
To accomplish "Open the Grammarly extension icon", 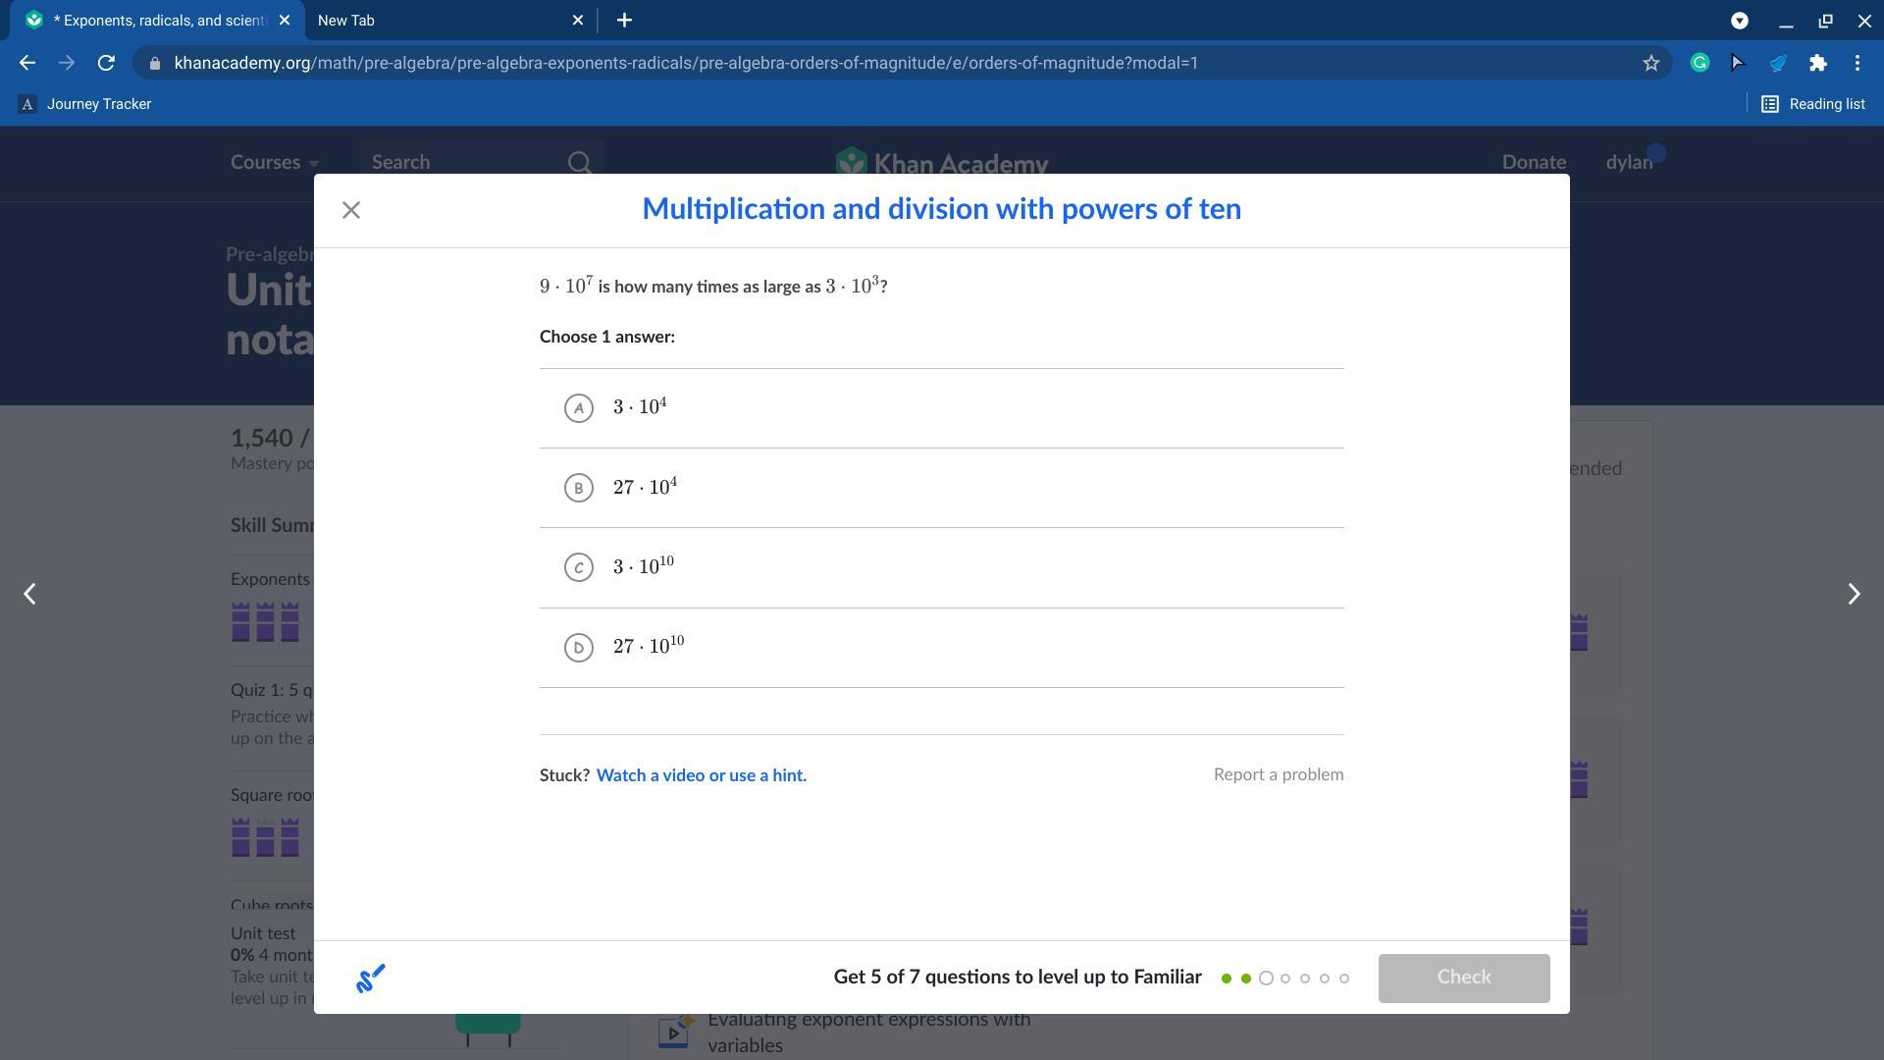I will [1700, 63].
